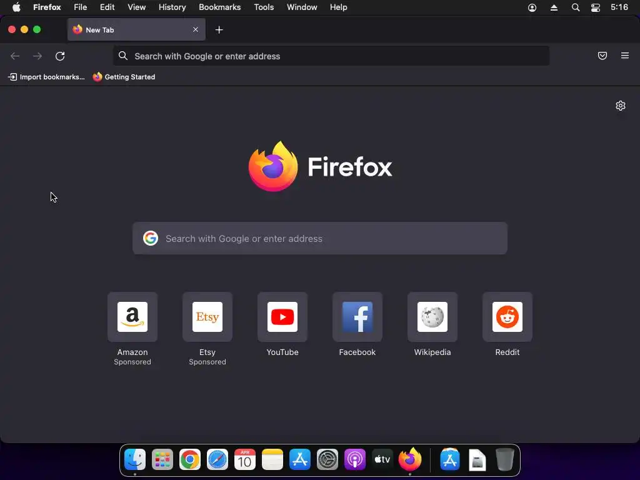The image size is (640, 480).
Task: Open the Getting Started bookmark
Action: coord(124,77)
